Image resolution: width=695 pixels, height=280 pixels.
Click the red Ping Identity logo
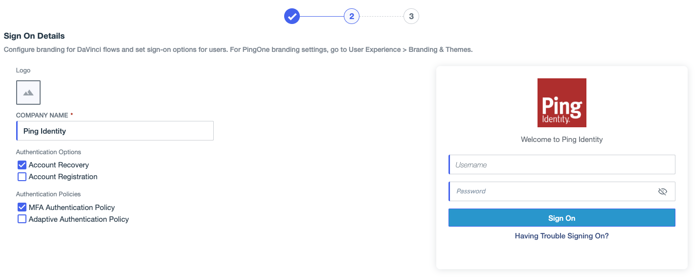coord(562,103)
